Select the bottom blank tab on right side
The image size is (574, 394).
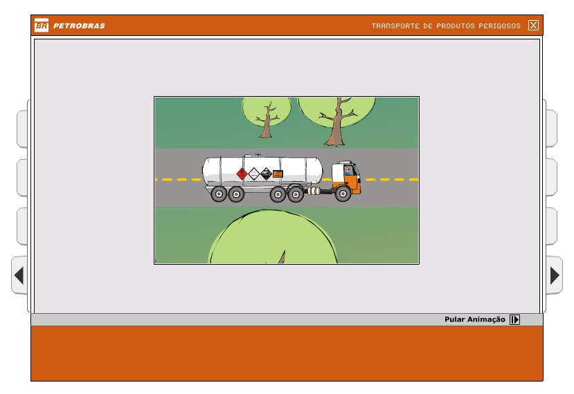point(550,226)
